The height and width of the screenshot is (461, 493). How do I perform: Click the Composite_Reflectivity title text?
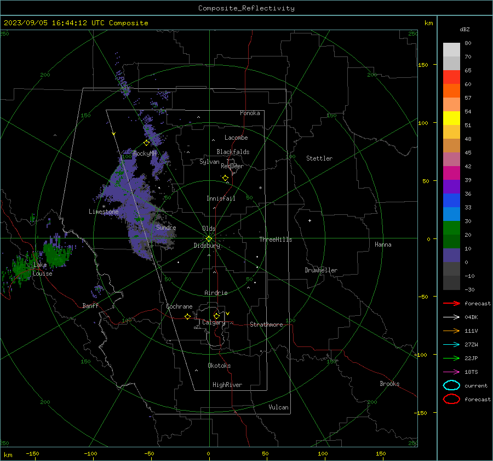(x=246, y=8)
